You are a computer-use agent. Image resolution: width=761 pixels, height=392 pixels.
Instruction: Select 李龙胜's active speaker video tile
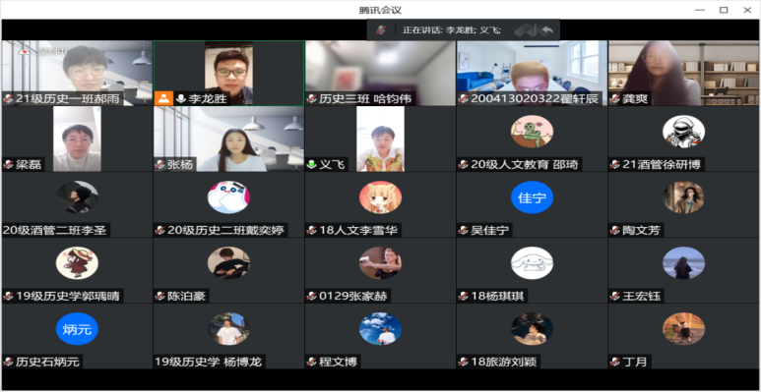coord(228,73)
